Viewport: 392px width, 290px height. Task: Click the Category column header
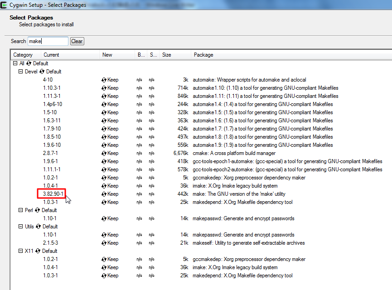tap(25, 55)
